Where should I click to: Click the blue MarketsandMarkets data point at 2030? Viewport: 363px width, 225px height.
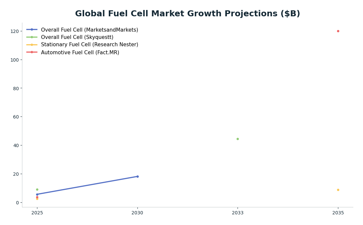[137, 176]
